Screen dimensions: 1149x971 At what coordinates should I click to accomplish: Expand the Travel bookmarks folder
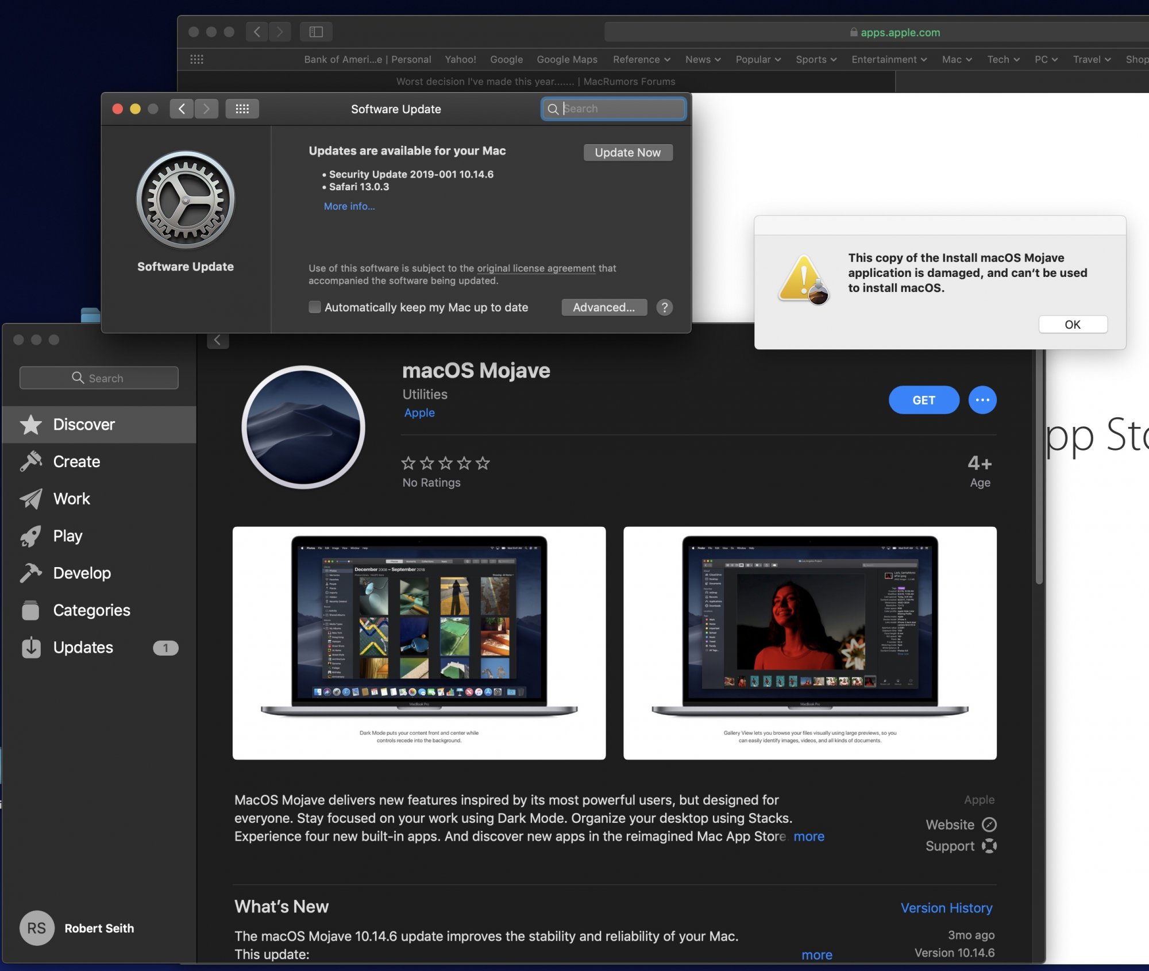[1092, 59]
